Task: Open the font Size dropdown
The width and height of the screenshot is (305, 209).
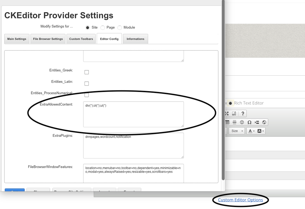Action: pyautogui.click(x=237, y=131)
